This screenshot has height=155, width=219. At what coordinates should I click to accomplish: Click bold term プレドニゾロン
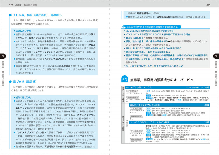coord(64,132)
